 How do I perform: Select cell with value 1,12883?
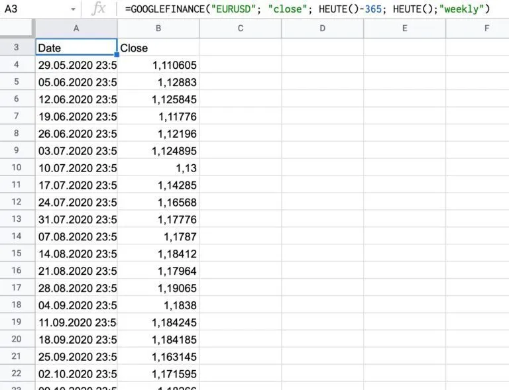[158, 81]
